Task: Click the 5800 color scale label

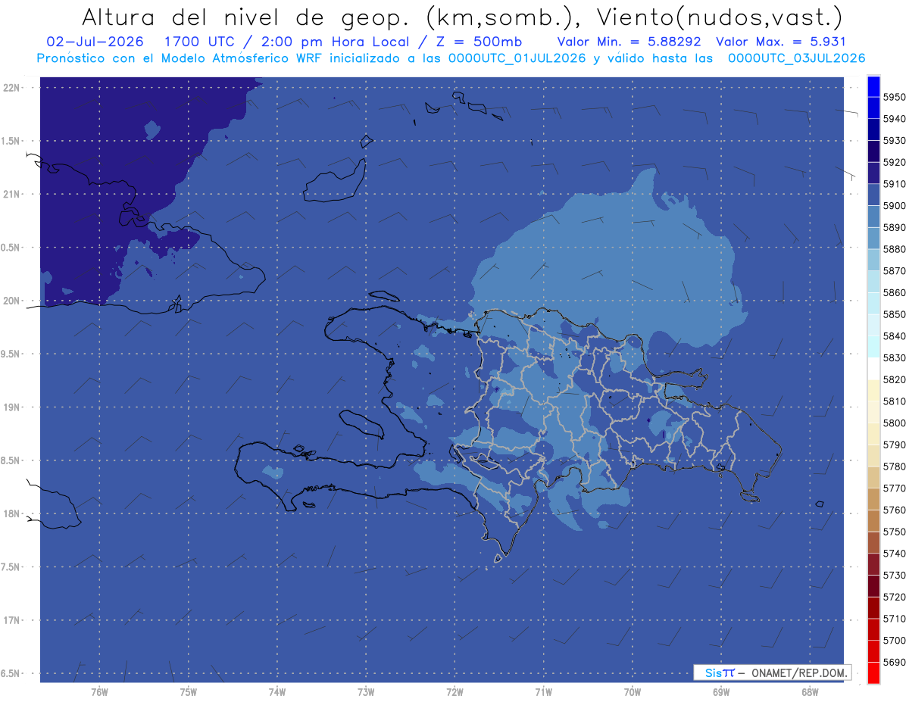Action: [894, 423]
